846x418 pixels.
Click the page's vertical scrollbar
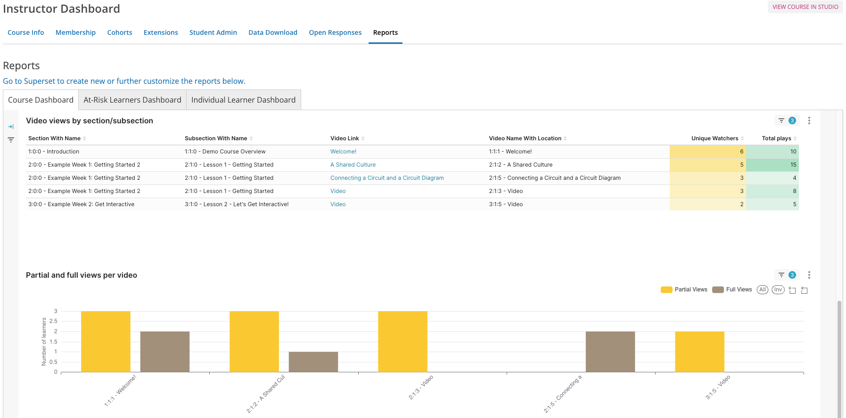pyautogui.click(x=839, y=358)
